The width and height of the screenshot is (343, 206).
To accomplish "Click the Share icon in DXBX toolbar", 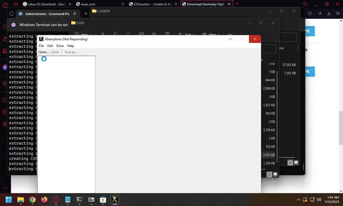I will pos(154,34).
